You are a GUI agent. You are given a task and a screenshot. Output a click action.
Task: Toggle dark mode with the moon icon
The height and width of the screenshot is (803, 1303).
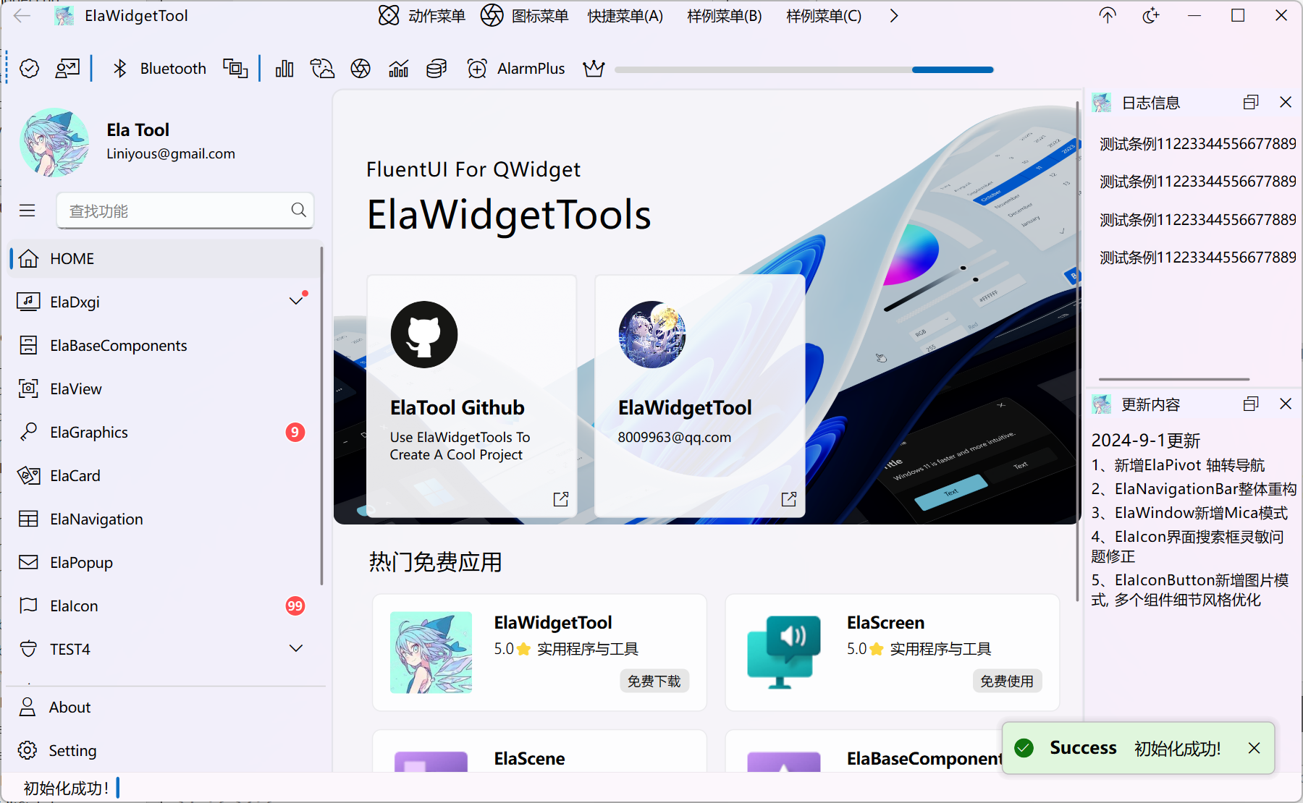click(x=1151, y=16)
